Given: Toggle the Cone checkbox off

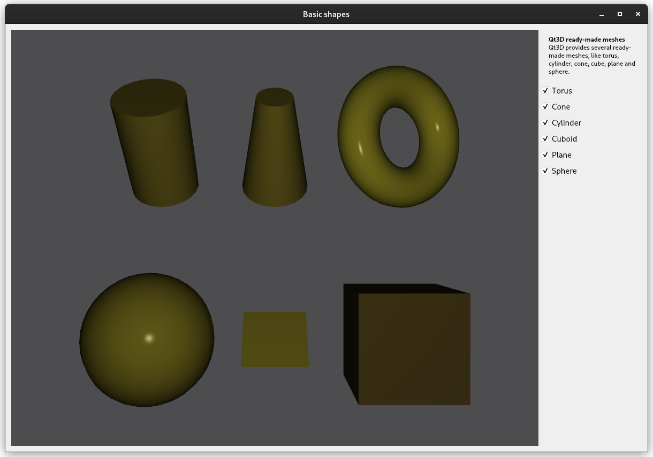Looking at the screenshot, I should (545, 107).
